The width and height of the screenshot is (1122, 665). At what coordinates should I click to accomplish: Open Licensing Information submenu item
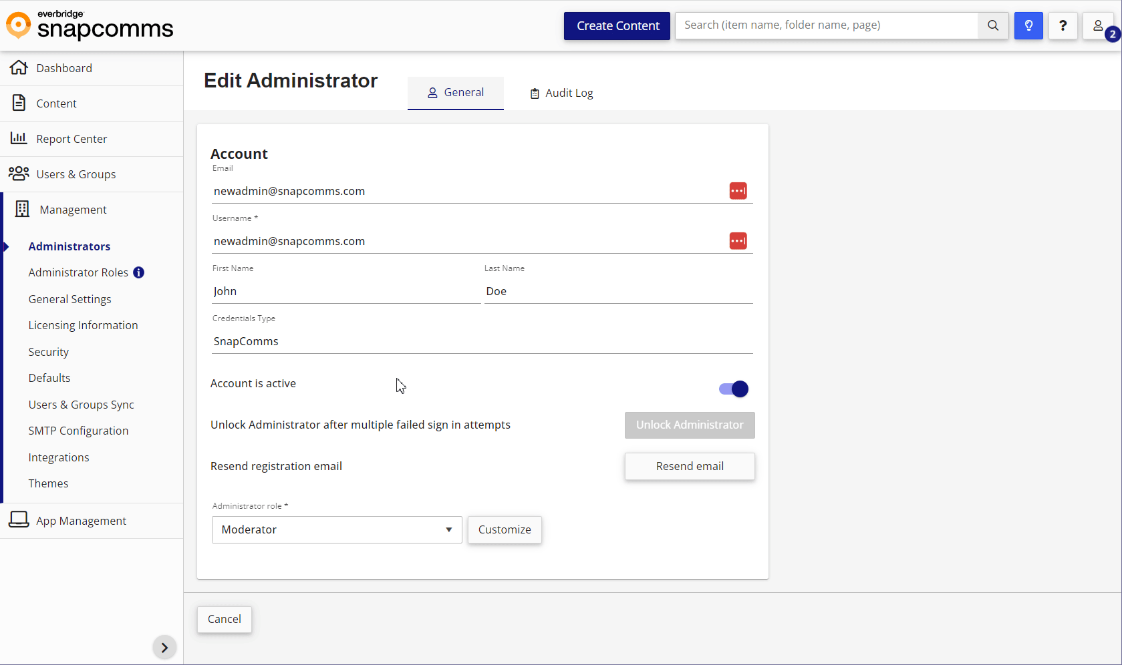pyautogui.click(x=83, y=325)
